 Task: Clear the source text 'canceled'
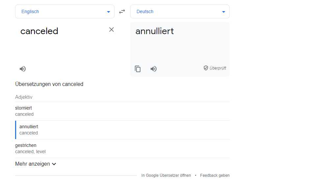[111, 30]
